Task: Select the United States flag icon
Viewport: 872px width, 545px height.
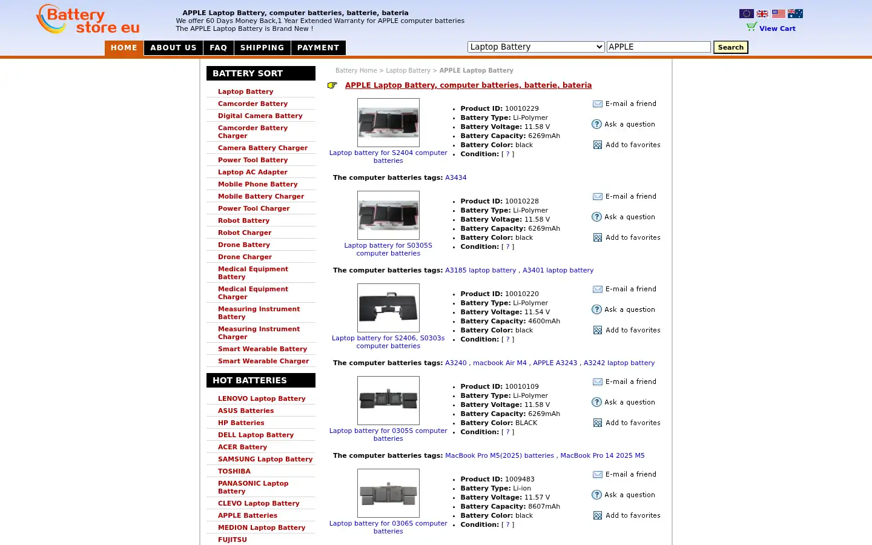Action: (779, 13)
